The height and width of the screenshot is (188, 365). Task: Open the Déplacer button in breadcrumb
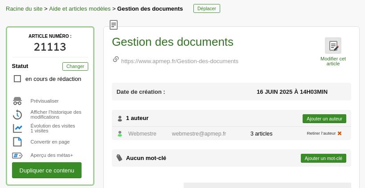click(206, 8)
